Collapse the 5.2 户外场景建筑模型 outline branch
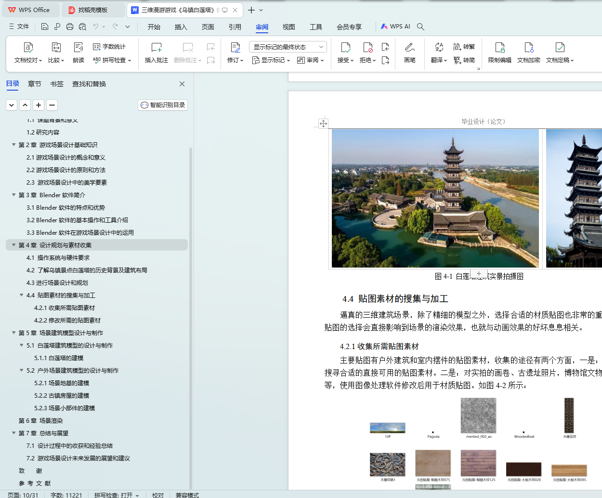 coord(21,370)
